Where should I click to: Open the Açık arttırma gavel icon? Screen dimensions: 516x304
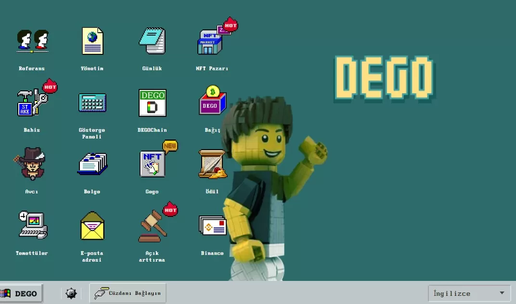[x=152, y=226]
